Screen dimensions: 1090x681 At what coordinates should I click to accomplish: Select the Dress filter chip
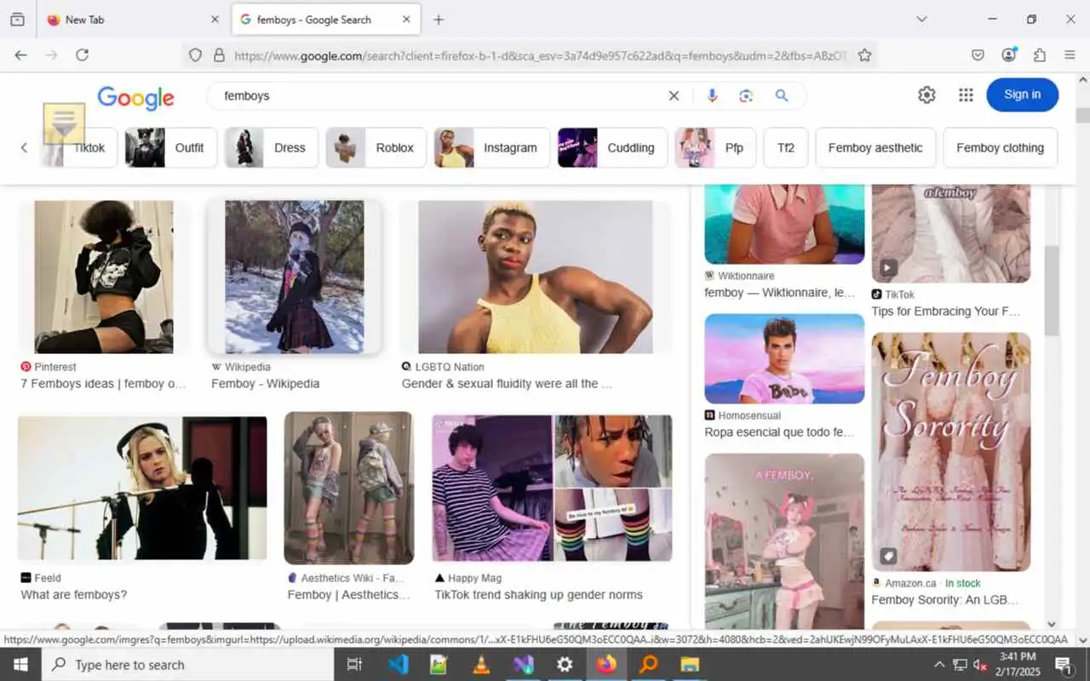click(272, 148)
